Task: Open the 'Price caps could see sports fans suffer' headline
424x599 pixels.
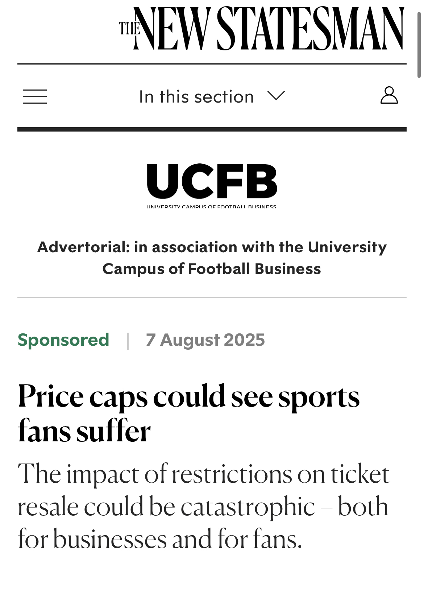Action: 188,396
